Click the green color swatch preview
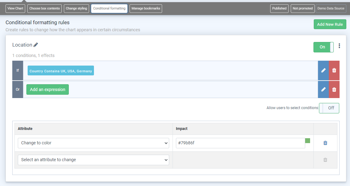The image size is (350, 186). point(308,141)
